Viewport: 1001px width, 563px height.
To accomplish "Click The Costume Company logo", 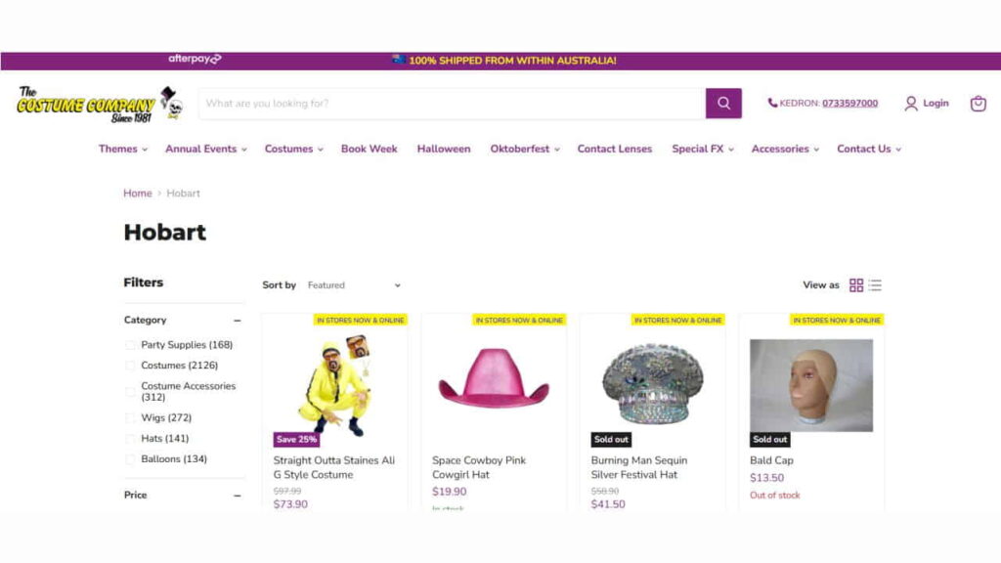I will point(101,104).
